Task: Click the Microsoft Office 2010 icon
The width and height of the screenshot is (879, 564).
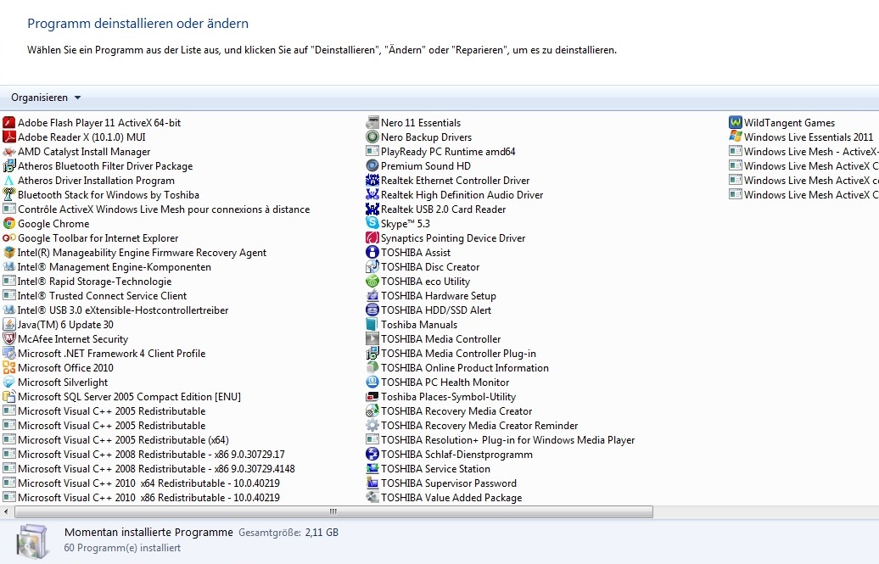Action: click(9, 368)
